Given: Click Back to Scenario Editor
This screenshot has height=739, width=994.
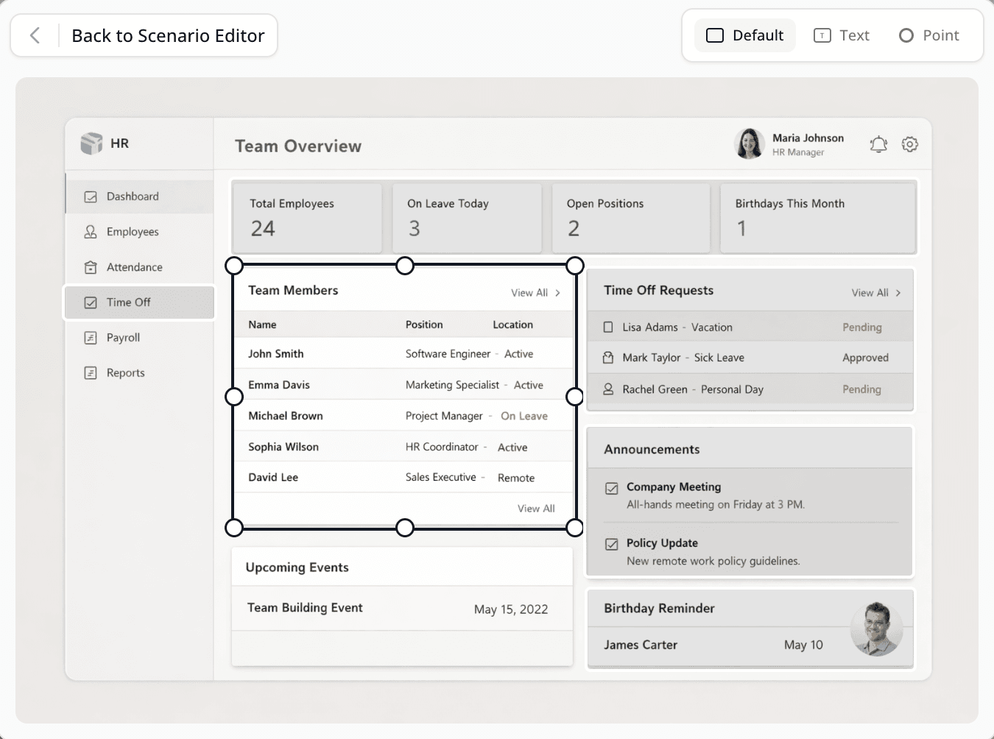Looking at the screenshot, I should (168, 35).
